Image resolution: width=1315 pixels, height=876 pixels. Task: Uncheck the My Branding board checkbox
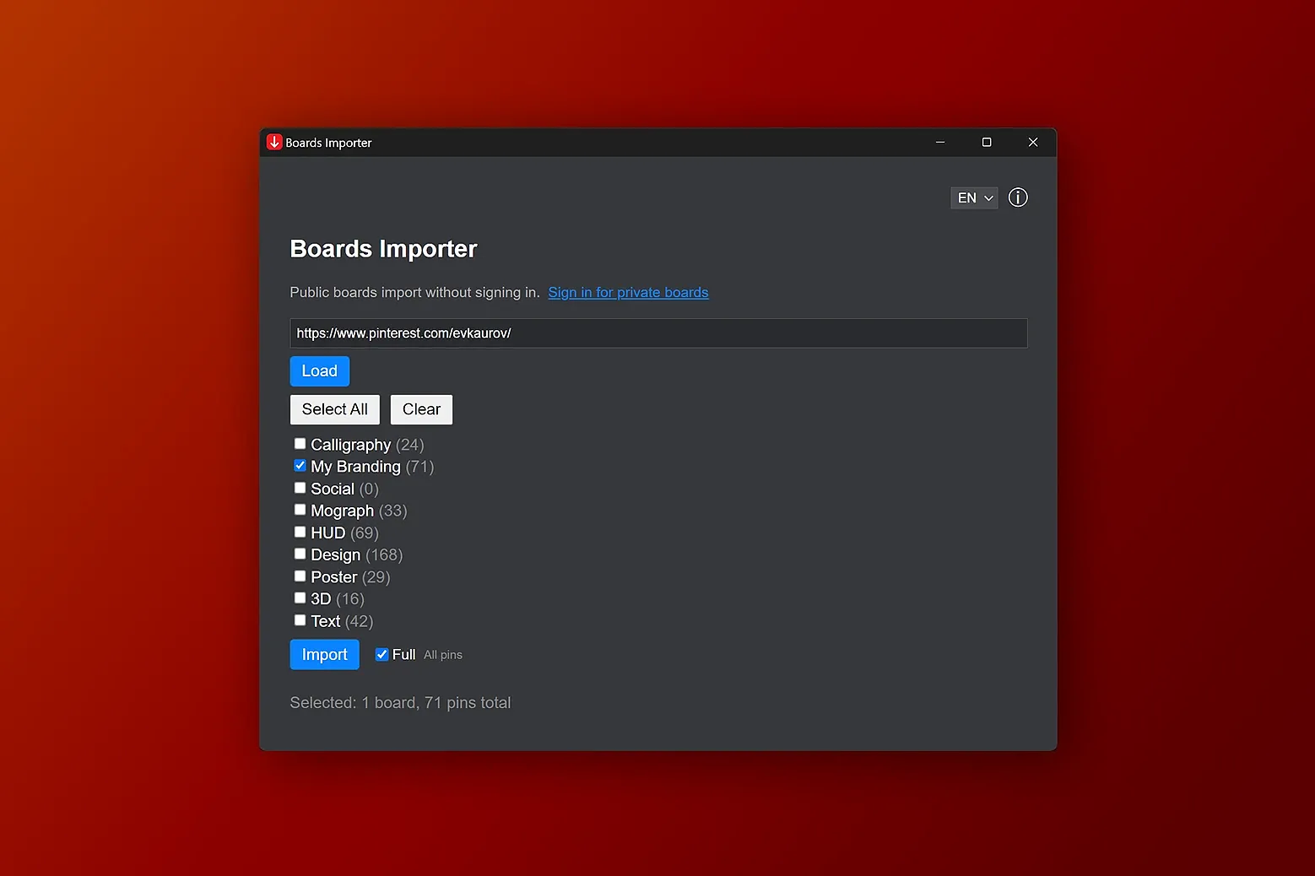[300, 466]
